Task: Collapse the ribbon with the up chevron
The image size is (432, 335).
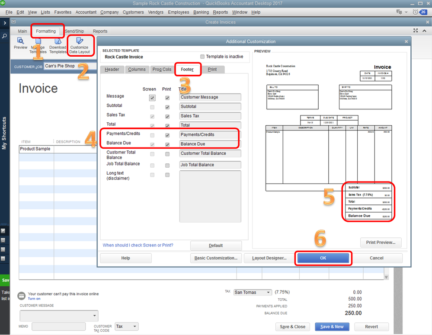Action: pyautogui.click(x=424, y=31)
